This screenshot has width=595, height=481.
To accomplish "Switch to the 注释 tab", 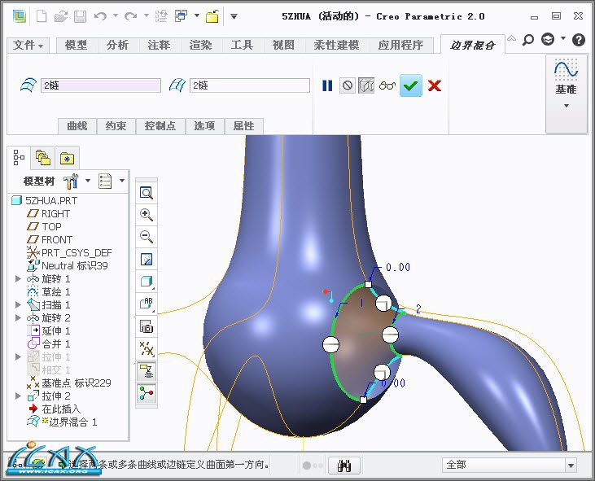I will point(159,45).
